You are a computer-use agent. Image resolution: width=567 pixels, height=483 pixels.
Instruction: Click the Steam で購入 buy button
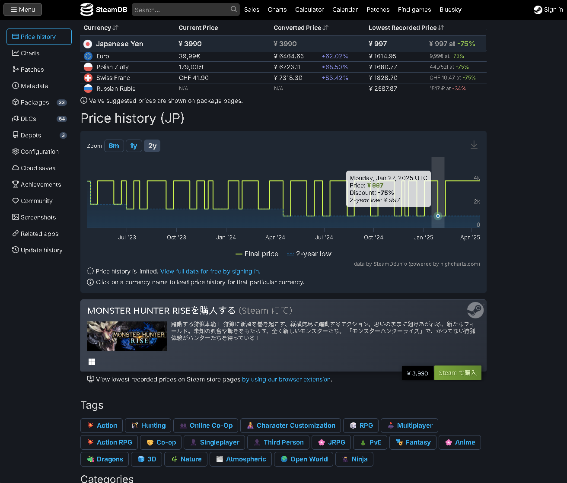point(458,373)
